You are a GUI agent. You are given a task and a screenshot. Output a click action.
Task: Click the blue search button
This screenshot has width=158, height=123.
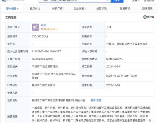tap(117, 1)
